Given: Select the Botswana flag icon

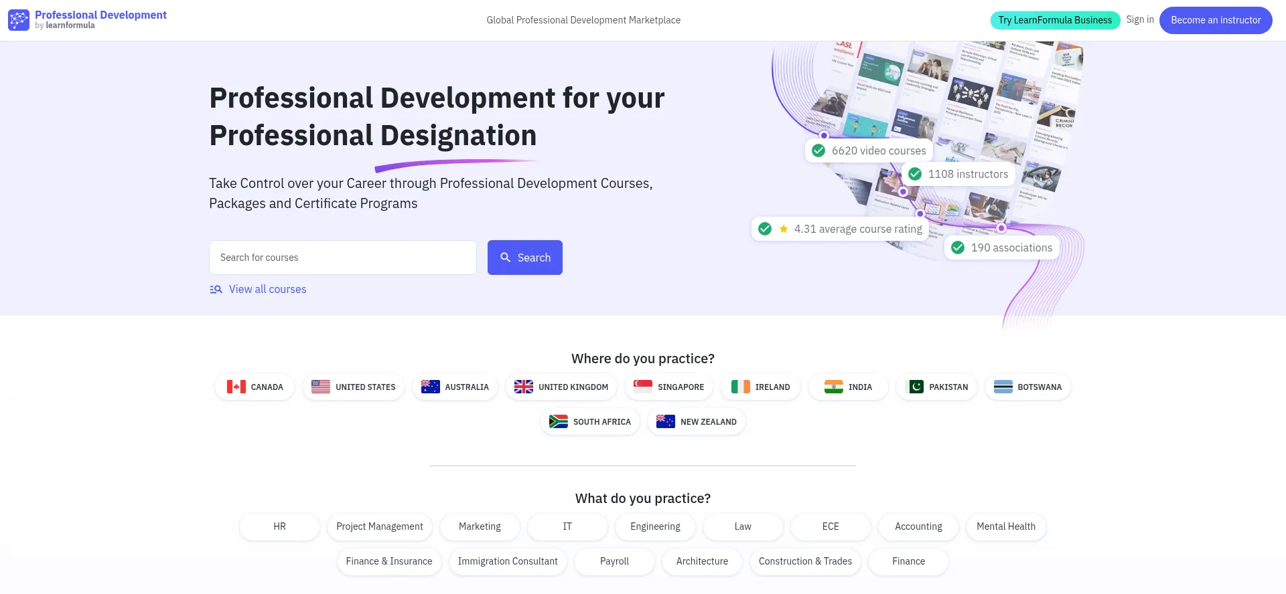Looking at the screenshot, I should coord(1003,387).
